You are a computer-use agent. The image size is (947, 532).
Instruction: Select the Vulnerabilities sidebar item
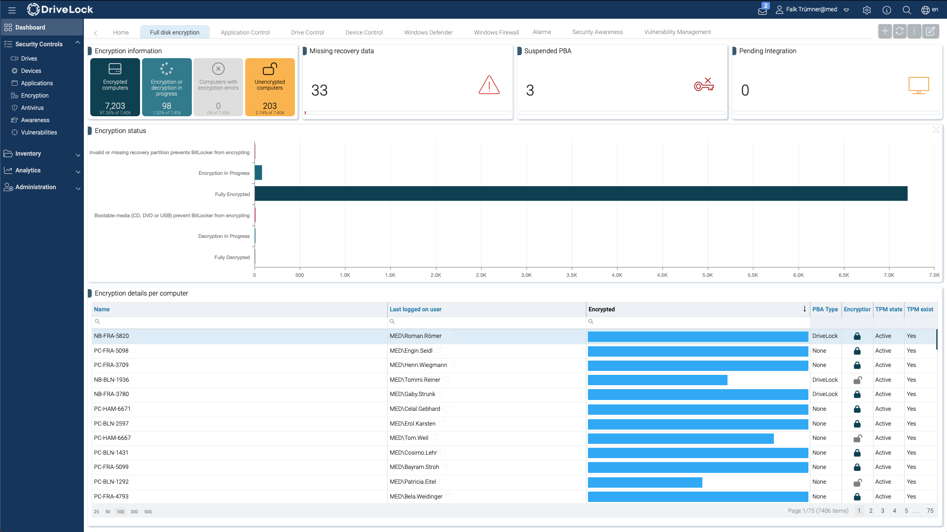[x=38, y=132]
